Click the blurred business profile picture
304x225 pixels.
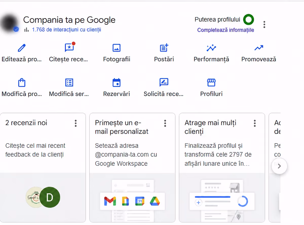(x=9, y=23)
